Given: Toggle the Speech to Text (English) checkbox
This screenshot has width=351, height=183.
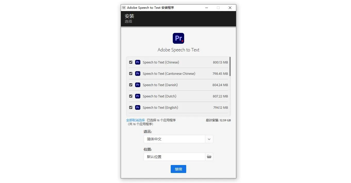Looking at the screenshot, I should point(131,107).
